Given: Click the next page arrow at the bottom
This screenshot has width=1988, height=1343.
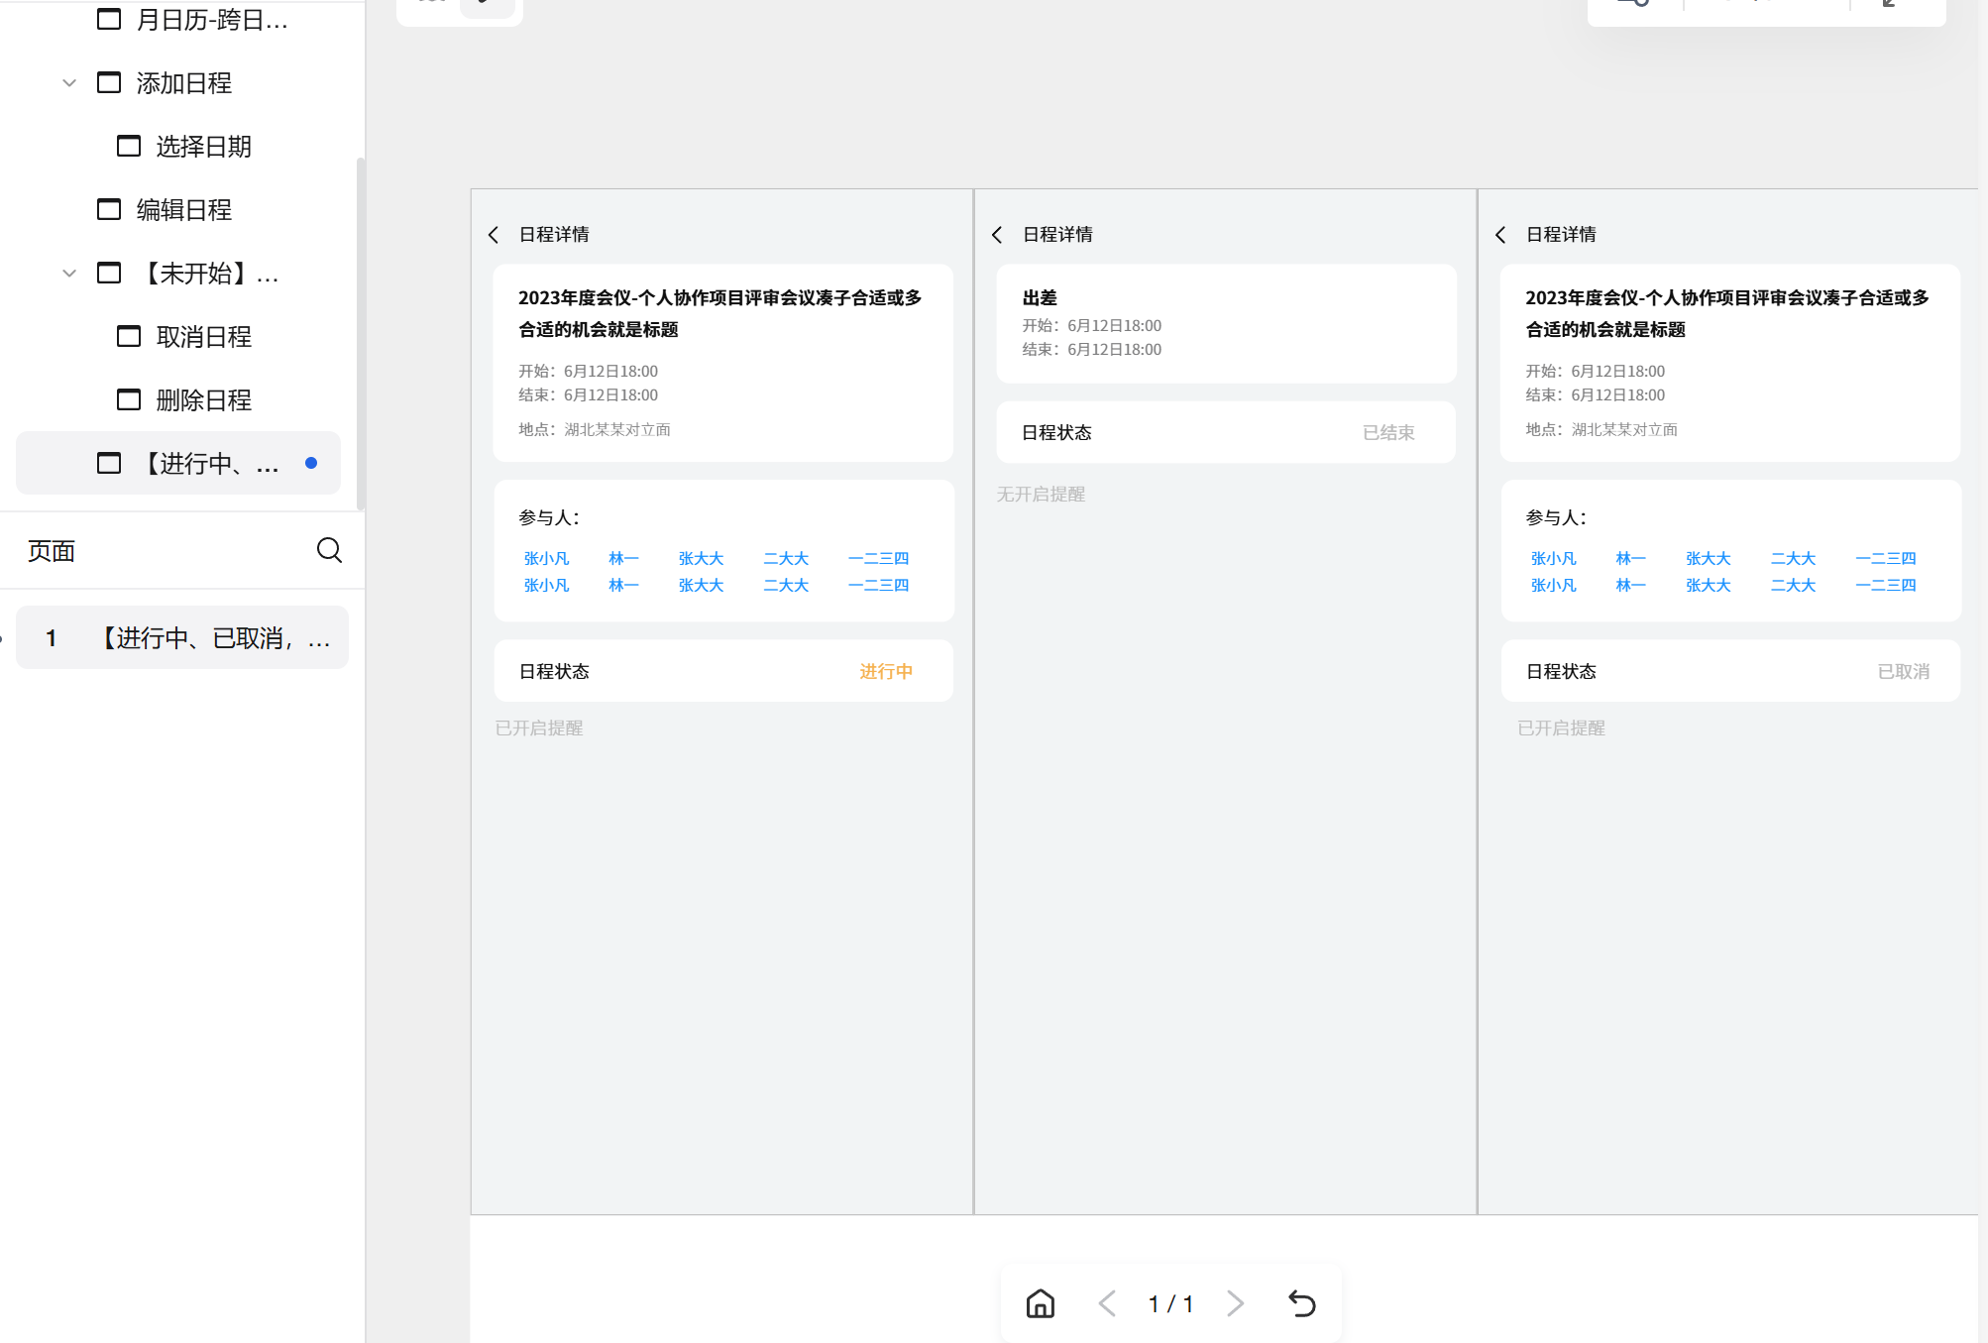Looking at the screenshot, I should coord(1235,1303).
